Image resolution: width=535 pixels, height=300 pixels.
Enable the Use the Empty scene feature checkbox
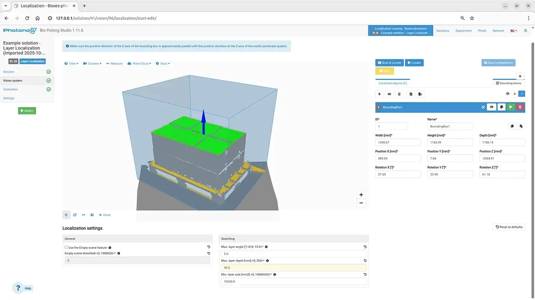click(66, 247)
